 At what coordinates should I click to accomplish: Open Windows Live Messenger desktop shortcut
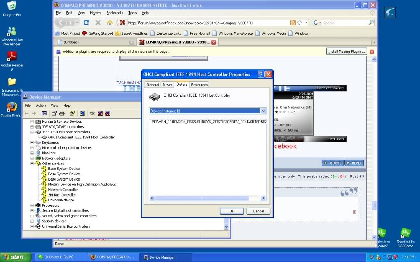click(x=11, y=36)
